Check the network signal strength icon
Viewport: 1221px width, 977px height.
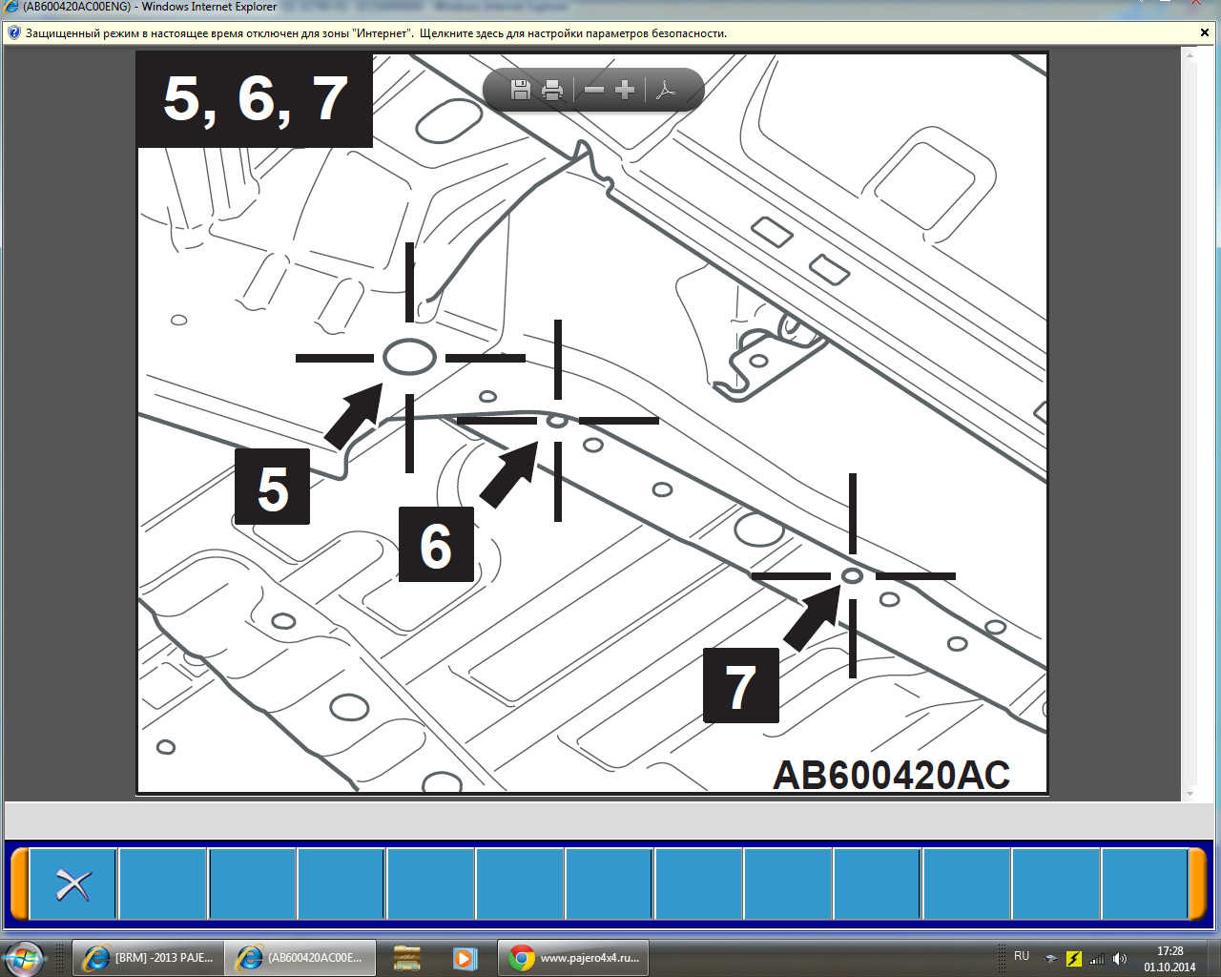1097,959
